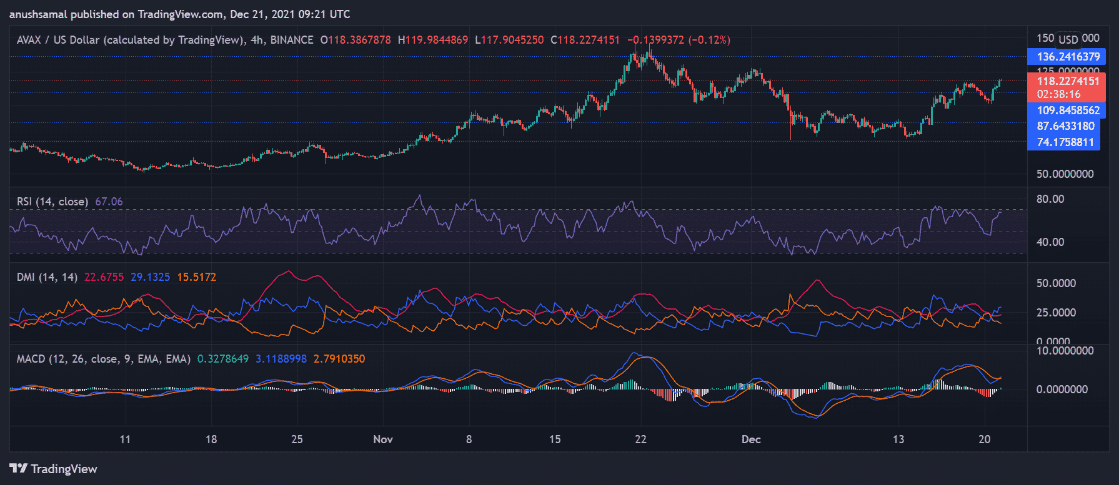This screenshot has height=485, width=1119.
Task: Click the Dec marker on time axis
Action: (750, 439)
